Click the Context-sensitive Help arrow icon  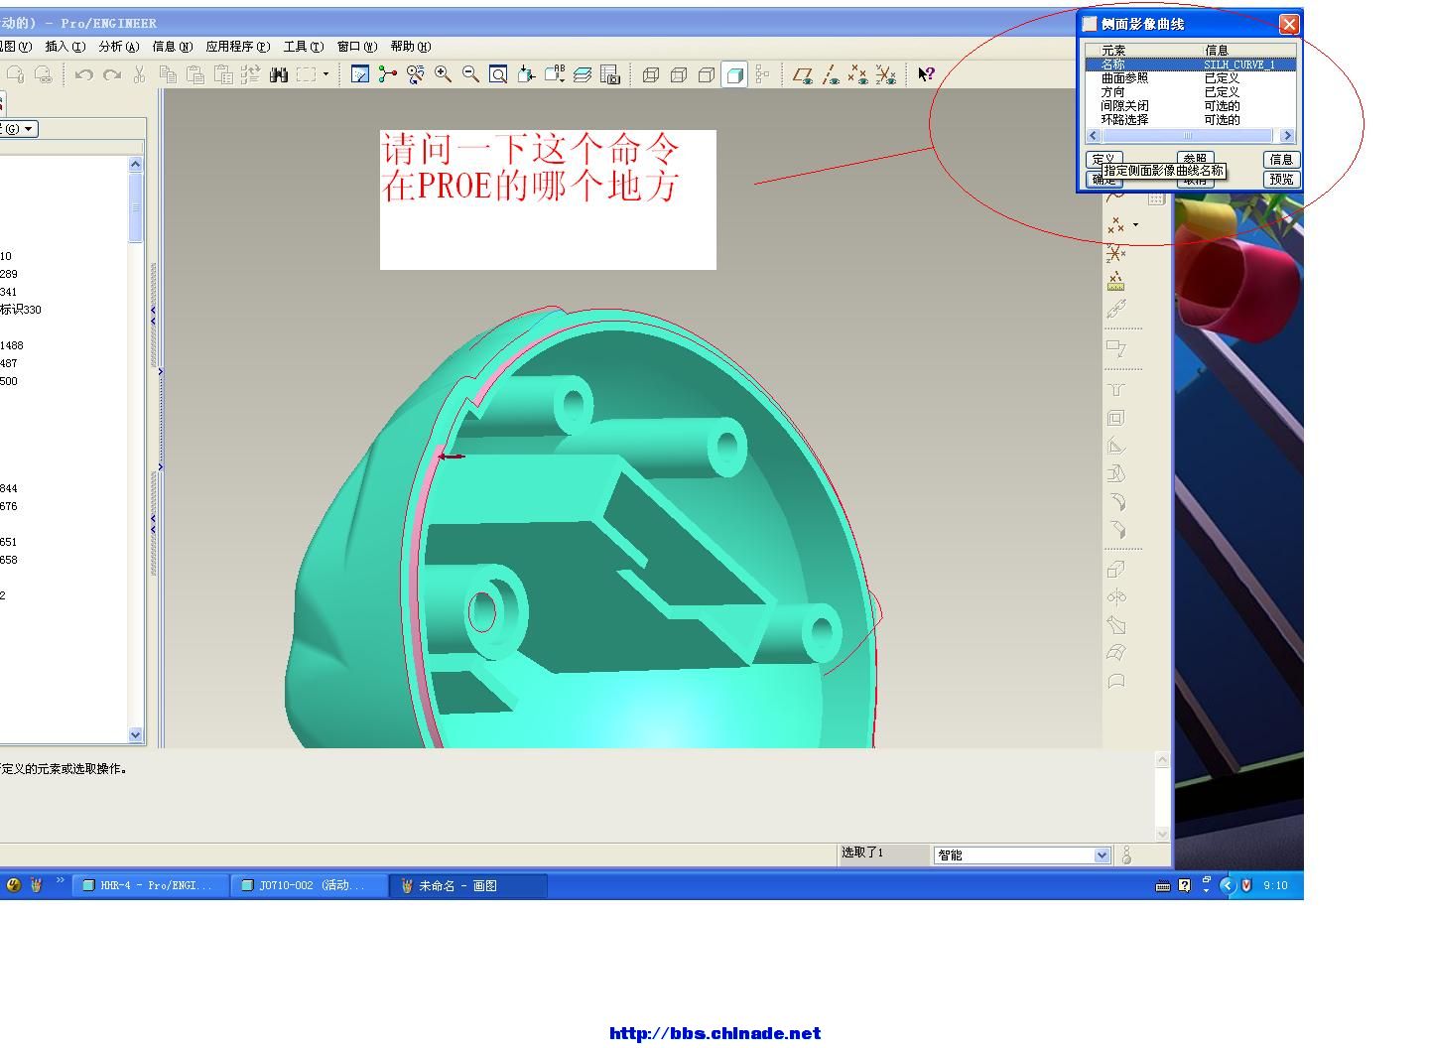926,74
